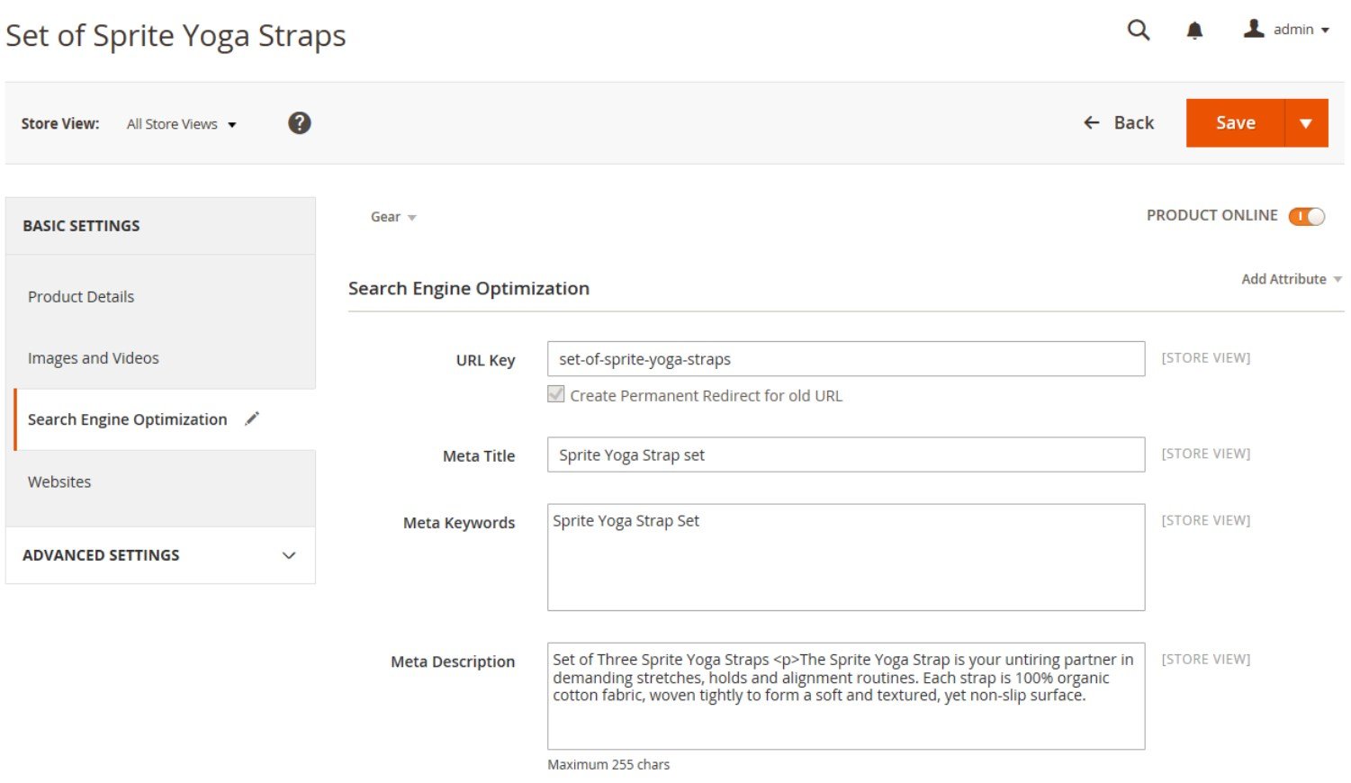Screen dimensions: 1351x783
Task: Click the Back arrow icon
Action: 1092,122
